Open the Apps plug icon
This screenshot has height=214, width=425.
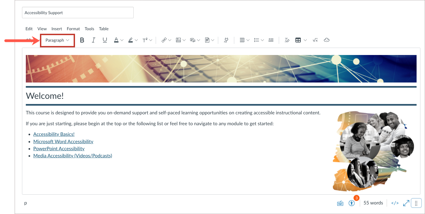[226, 40]
